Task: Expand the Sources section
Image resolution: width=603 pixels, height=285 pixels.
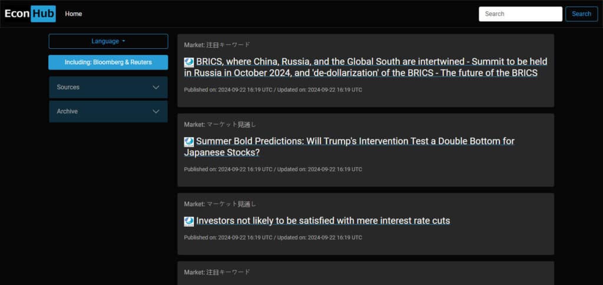Action: tap(108, 87)
